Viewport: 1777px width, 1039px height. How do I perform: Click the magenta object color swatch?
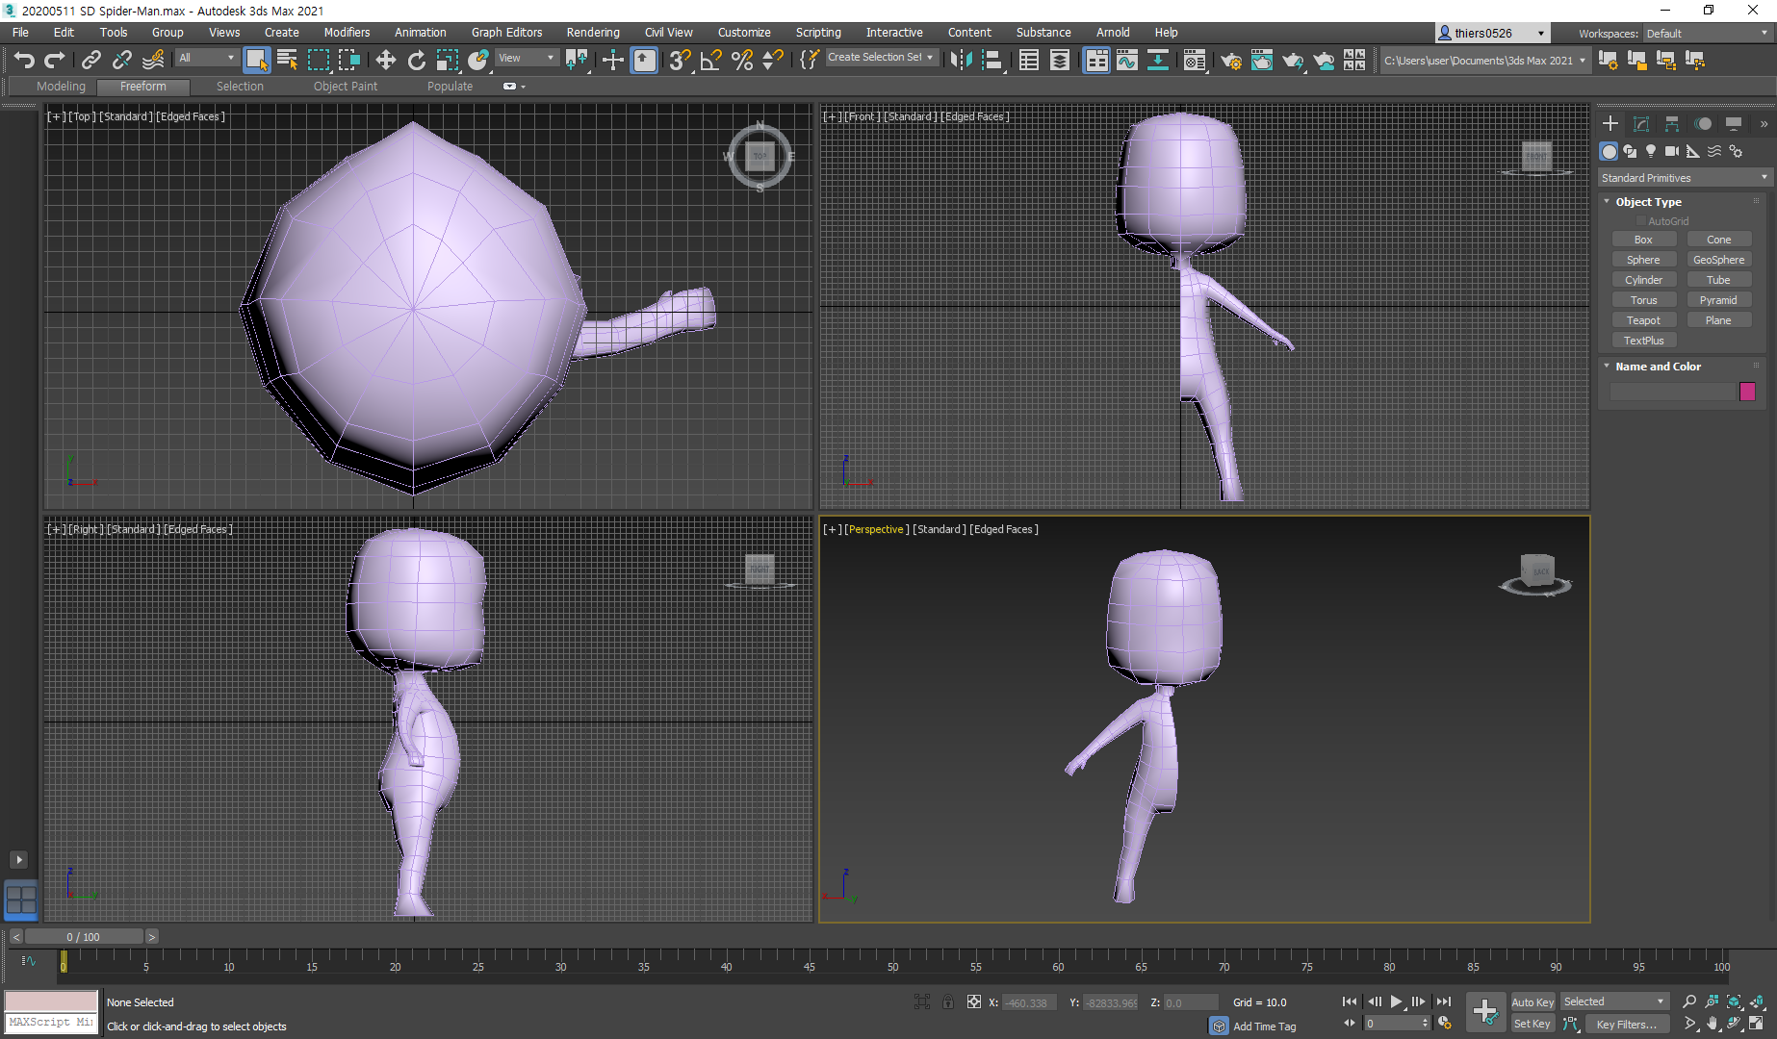tap(1747, 392)
